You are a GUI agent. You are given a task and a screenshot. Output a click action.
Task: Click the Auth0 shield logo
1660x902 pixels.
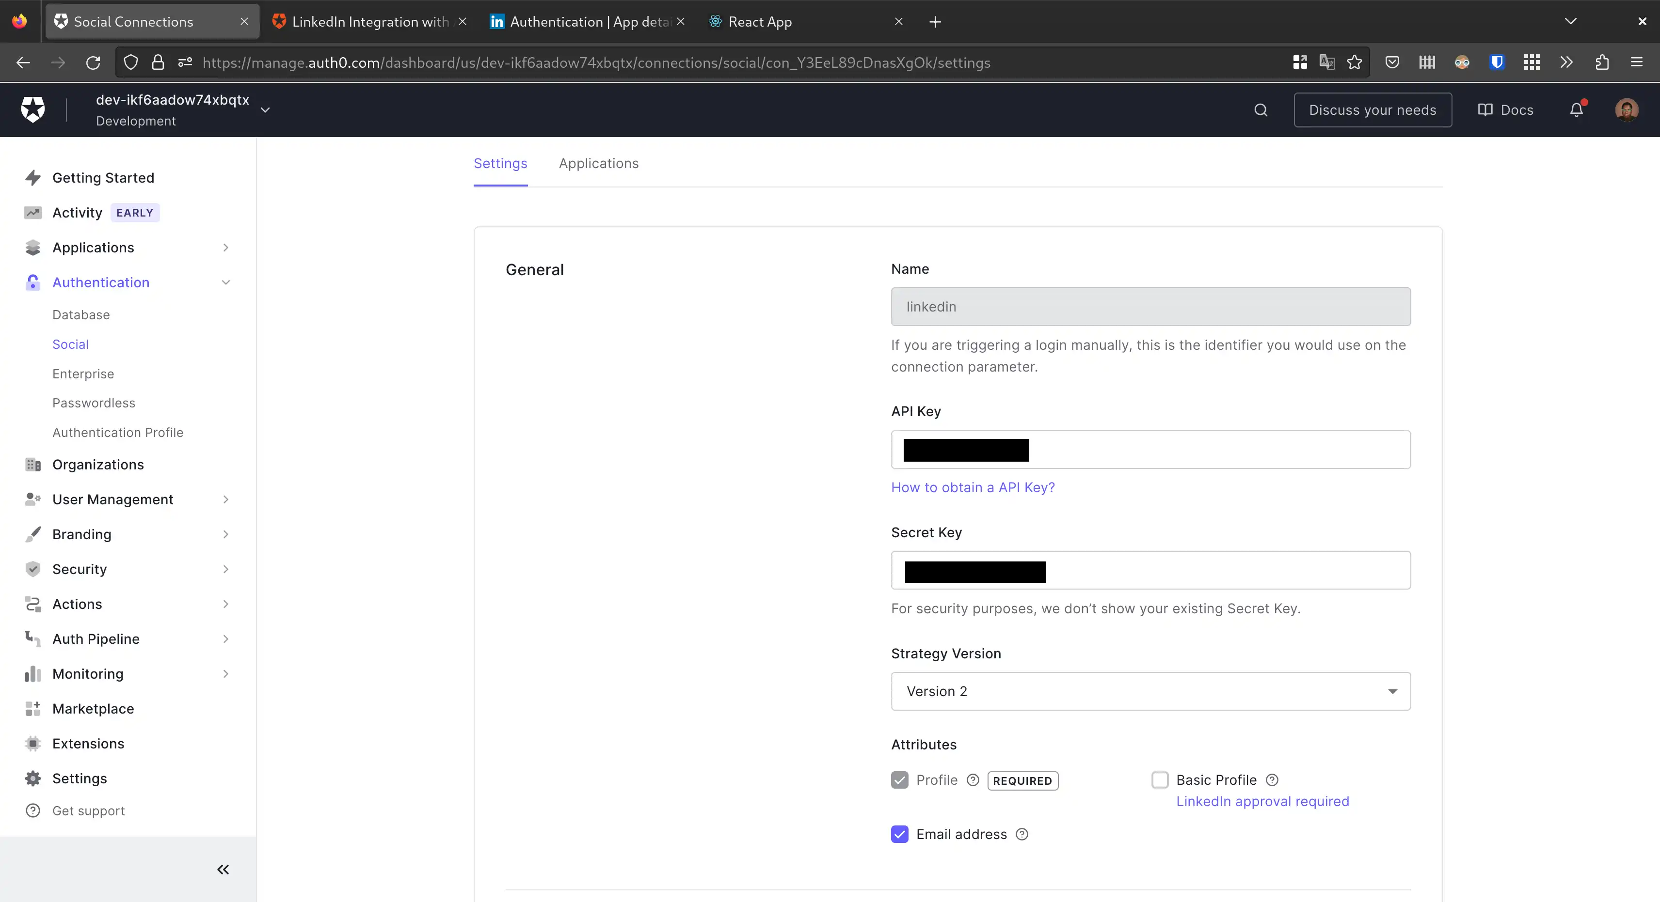click(33, 109)
